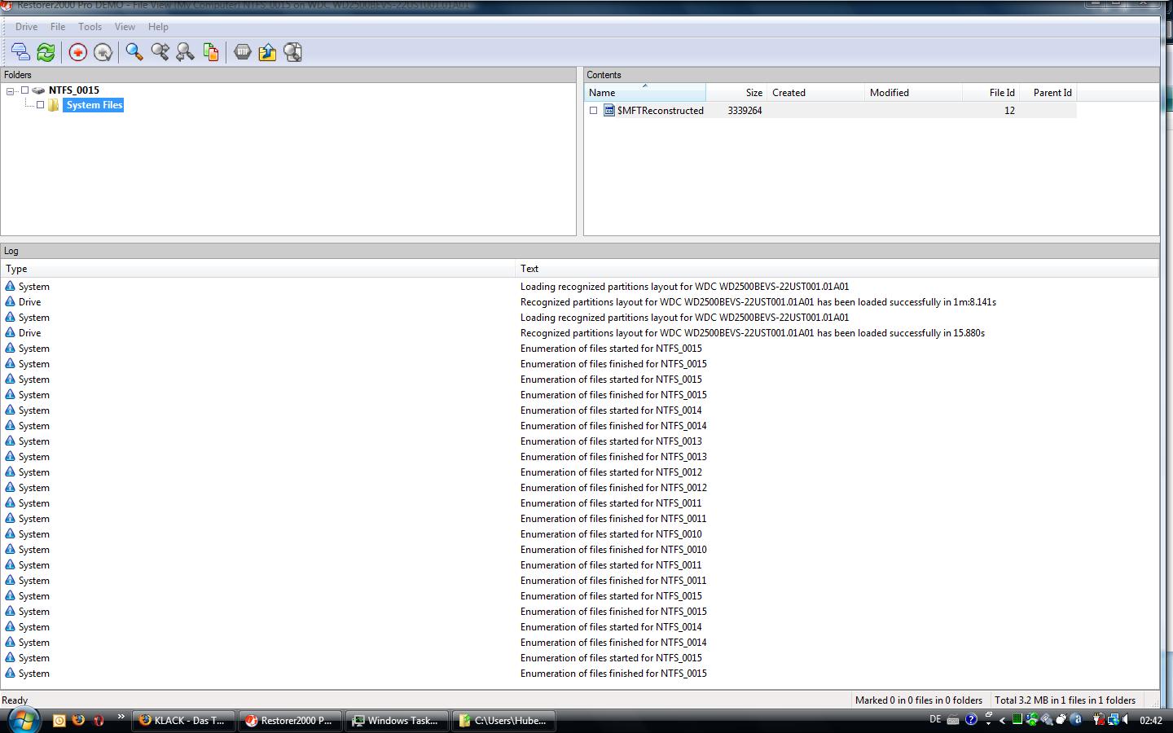Select the System Files tree item

coord(94,105)
